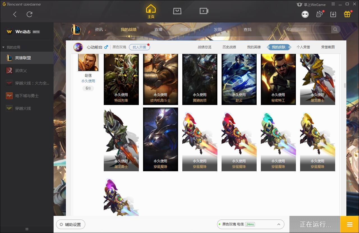This screenshot has width=359, height=233.
Task: Open the 特战先锋 skin card
Action: coord(121,79)
